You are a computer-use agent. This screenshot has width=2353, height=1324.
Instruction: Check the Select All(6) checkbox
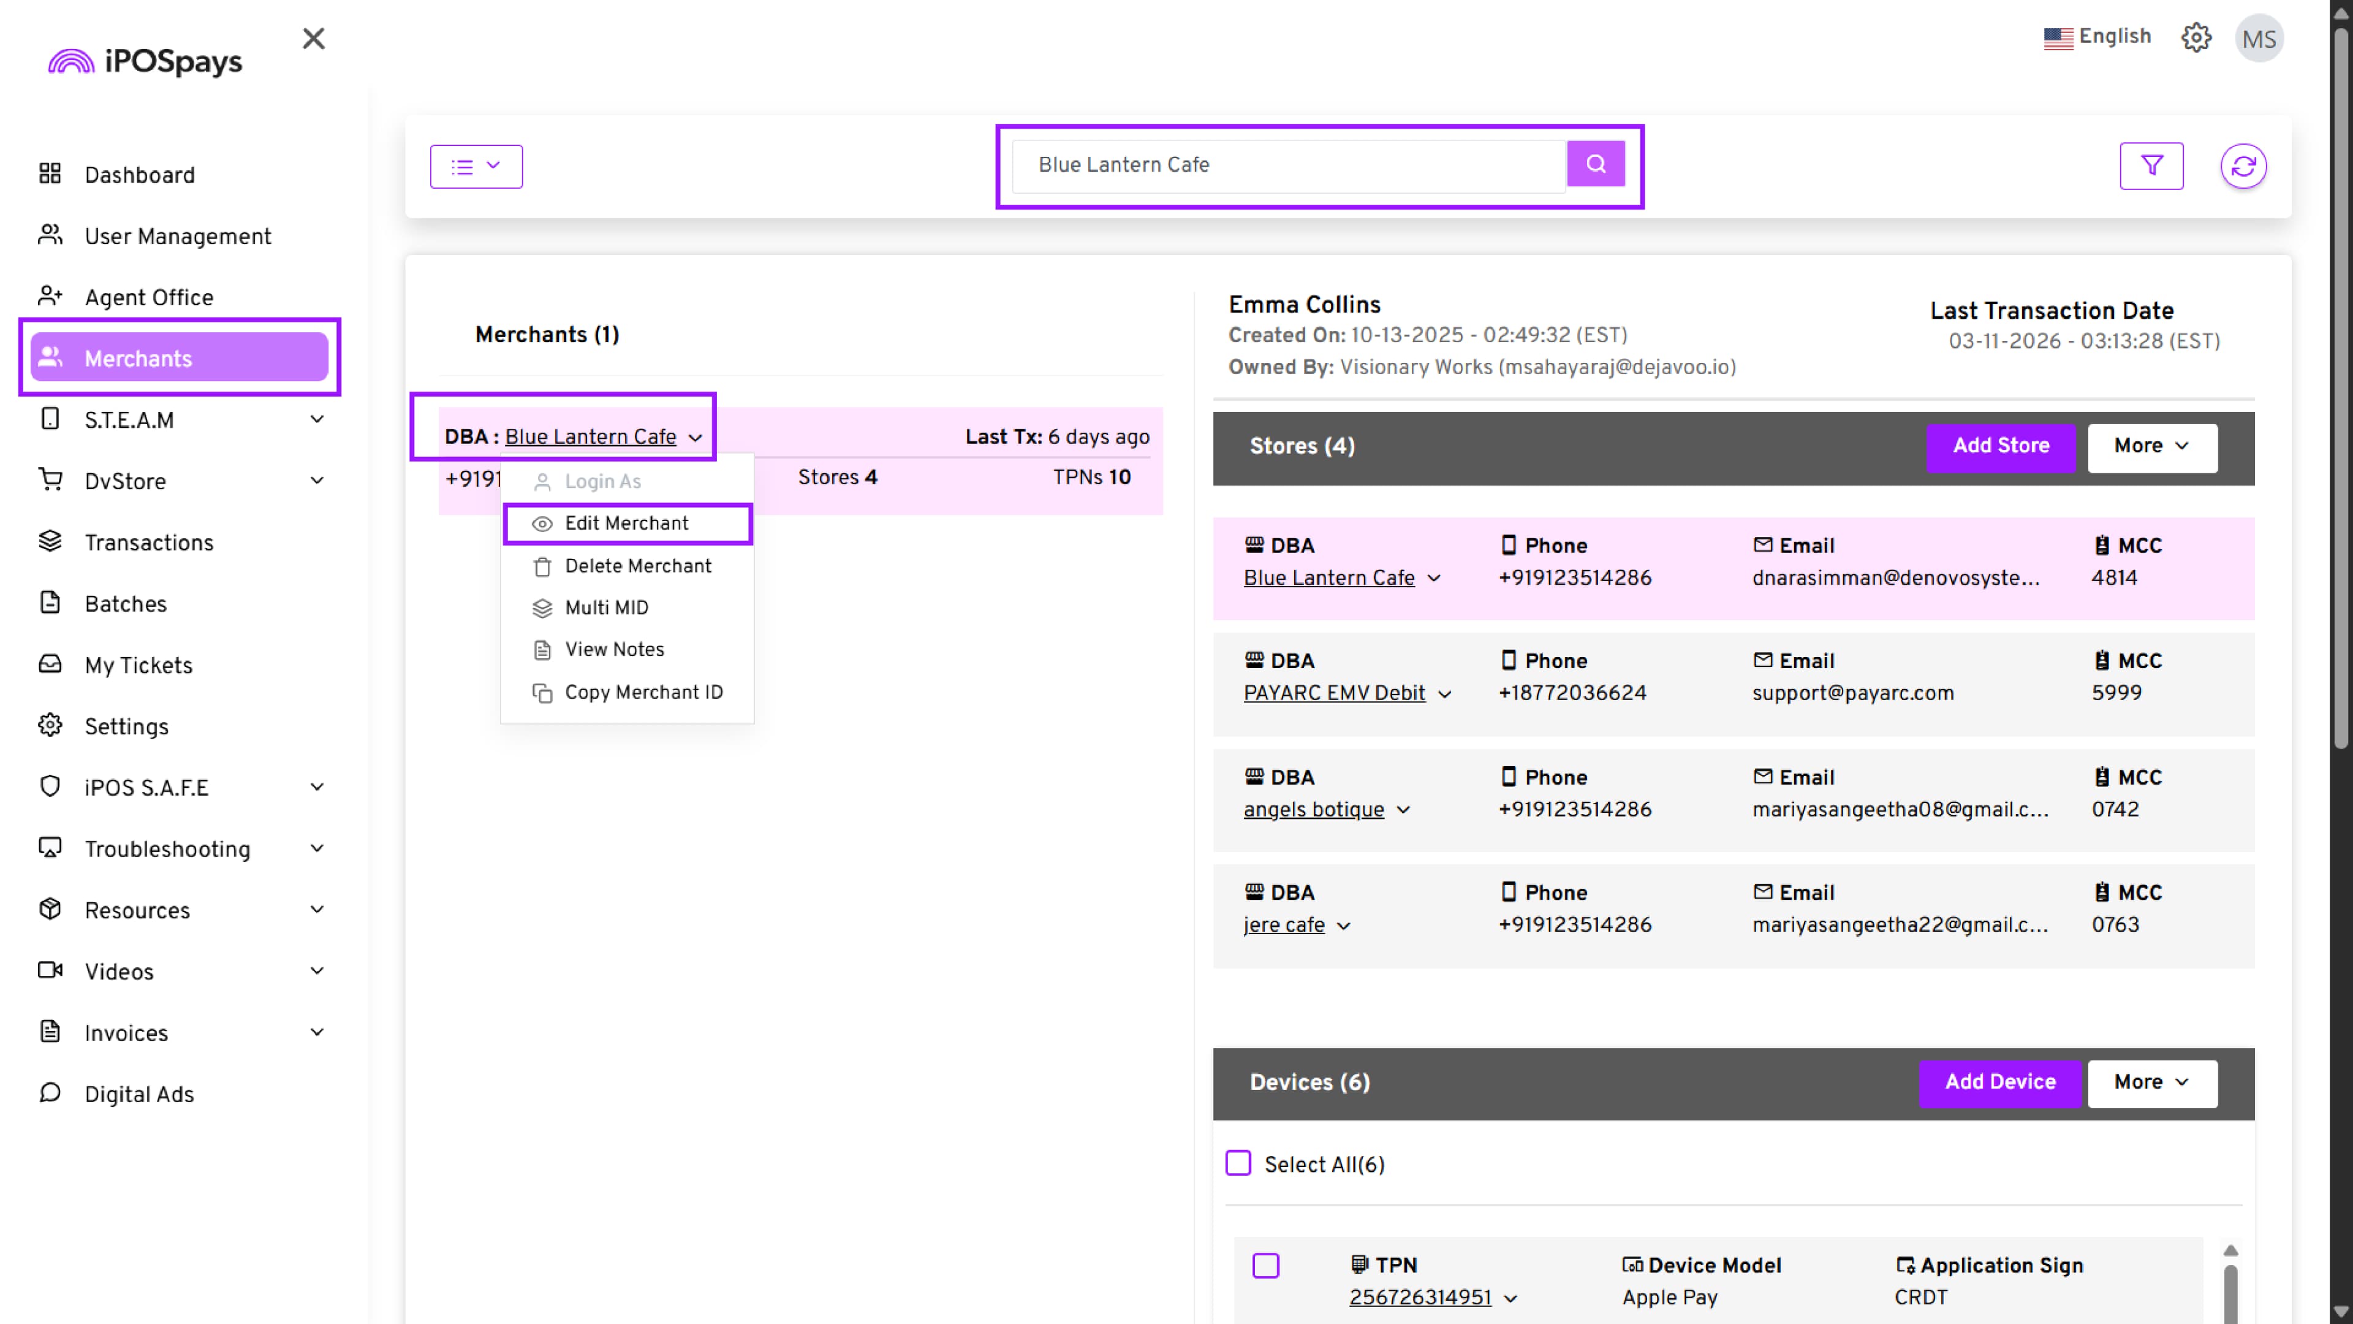point(1238,1163)
